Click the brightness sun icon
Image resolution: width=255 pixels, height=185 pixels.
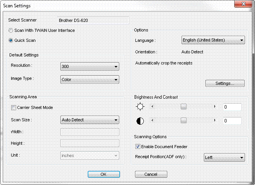click(140, 107)
